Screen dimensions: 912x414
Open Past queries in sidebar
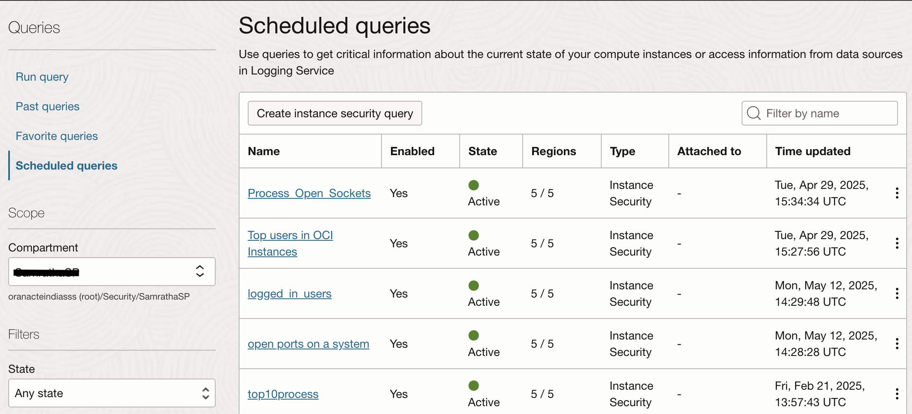click(47, 107)
